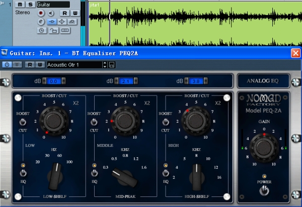Click the mid-peak KHZ frequency selector
This screenshot has height=207, width=302.
coord(125,177)
